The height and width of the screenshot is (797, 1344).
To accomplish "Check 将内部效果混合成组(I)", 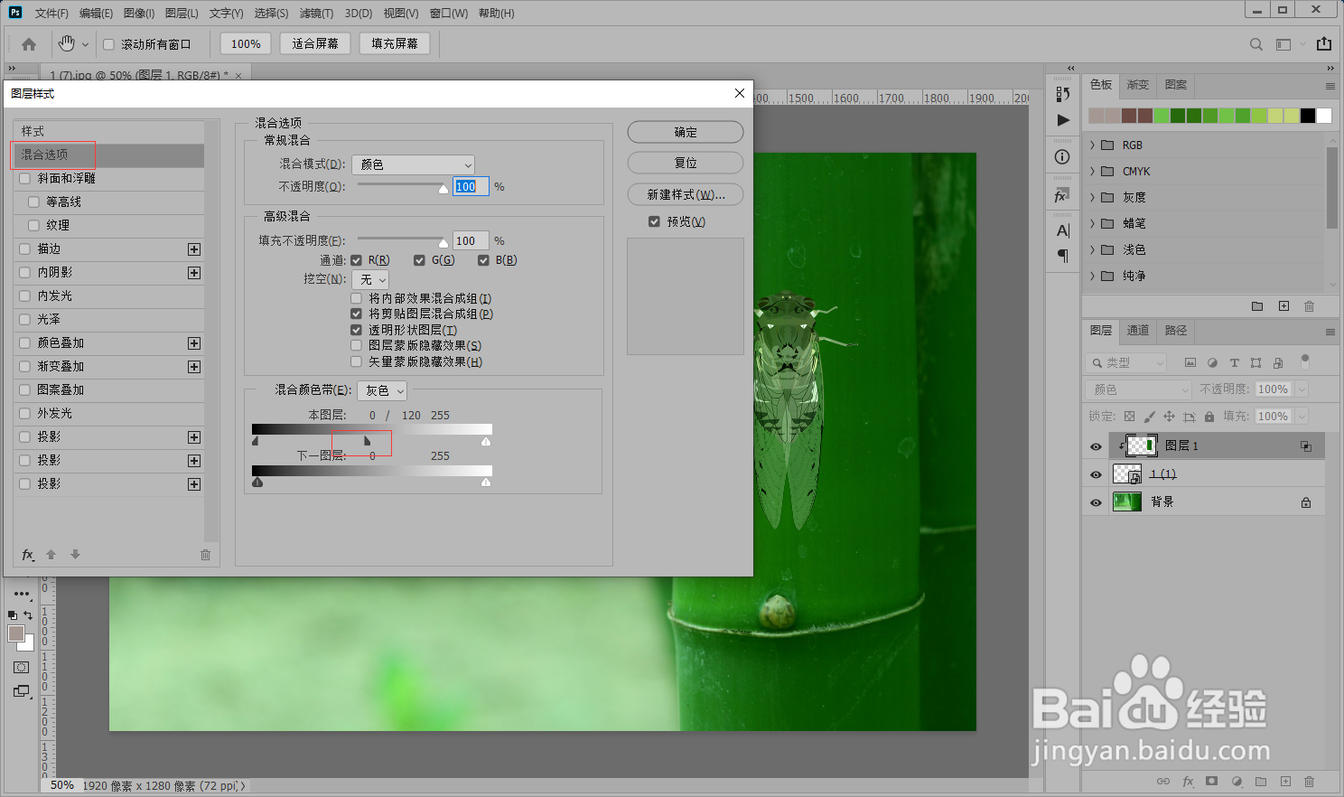I will (x=356, y=298).
